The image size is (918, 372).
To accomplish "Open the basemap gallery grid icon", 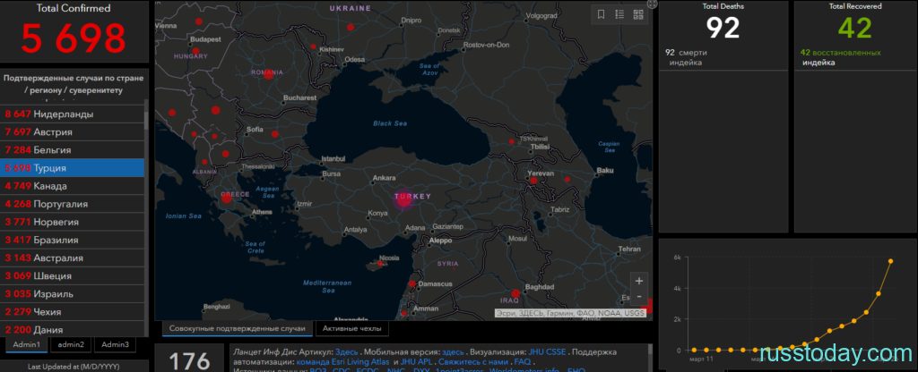I will coord(638,14).
